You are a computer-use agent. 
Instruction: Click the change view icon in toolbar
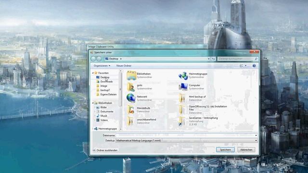point(241,66)
